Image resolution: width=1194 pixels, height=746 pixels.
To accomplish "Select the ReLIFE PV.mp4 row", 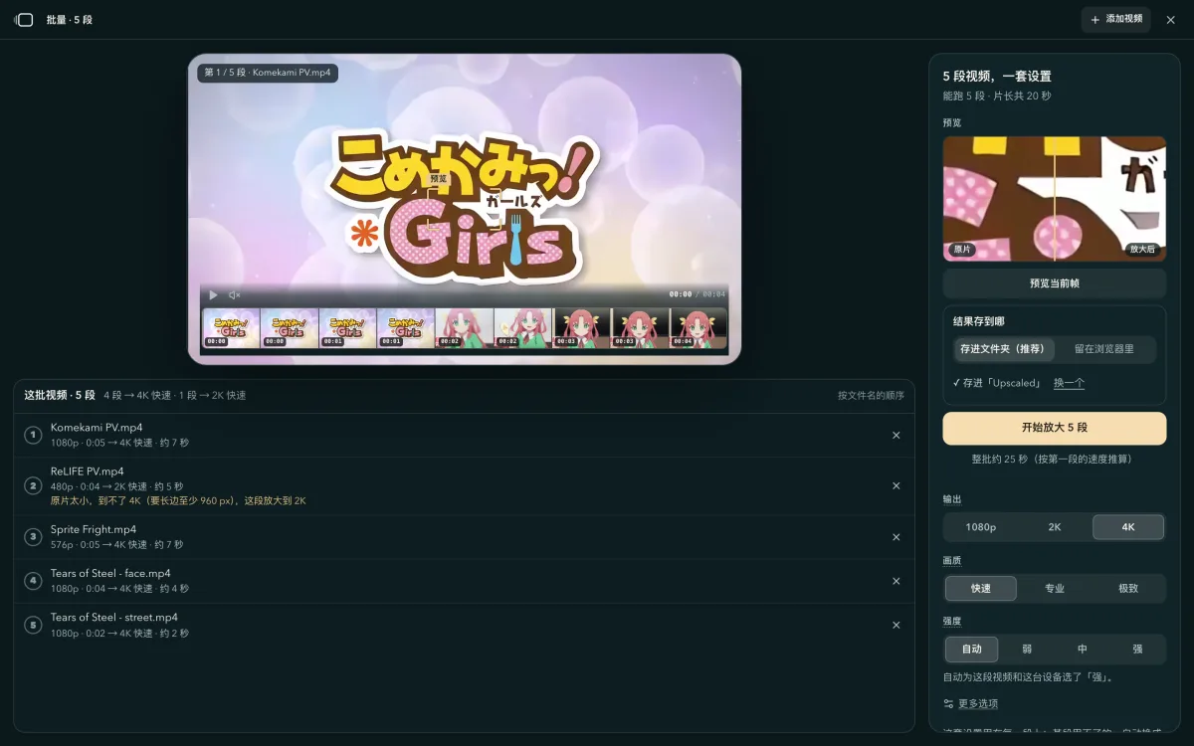I will click(464, 486).
